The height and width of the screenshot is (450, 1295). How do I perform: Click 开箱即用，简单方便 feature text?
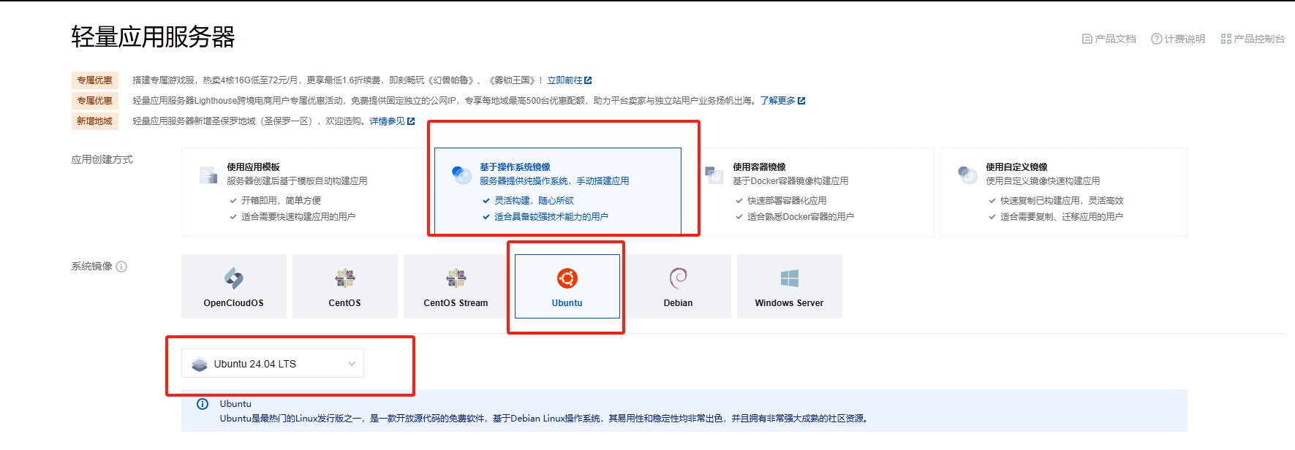click(x=281, y=200)
